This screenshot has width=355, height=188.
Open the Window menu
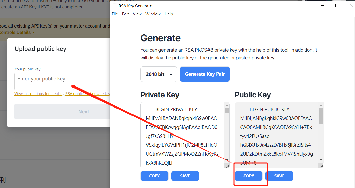pos(153,14)
